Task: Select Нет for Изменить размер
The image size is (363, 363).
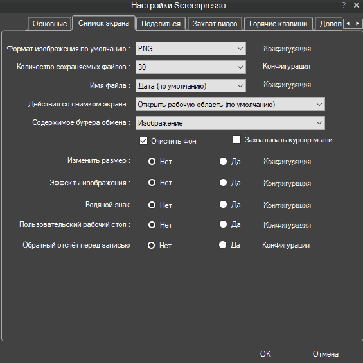Action: (152, 162)
